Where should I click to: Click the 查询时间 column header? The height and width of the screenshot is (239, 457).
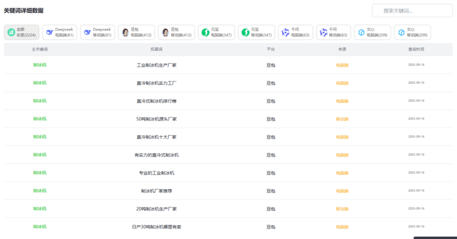(416, 49)
